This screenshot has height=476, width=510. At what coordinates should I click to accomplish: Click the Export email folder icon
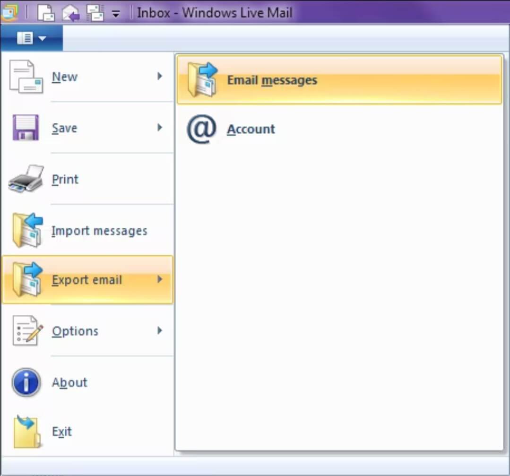point(27,279)
